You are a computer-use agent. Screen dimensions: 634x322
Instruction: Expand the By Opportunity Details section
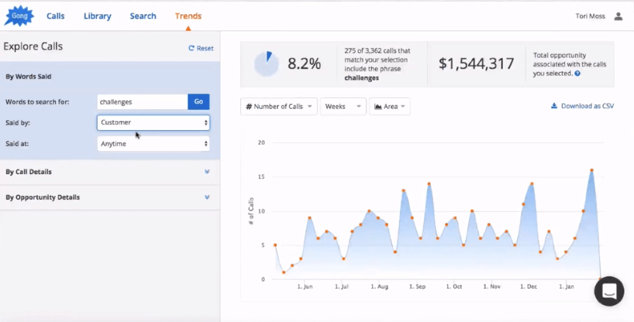110,198
